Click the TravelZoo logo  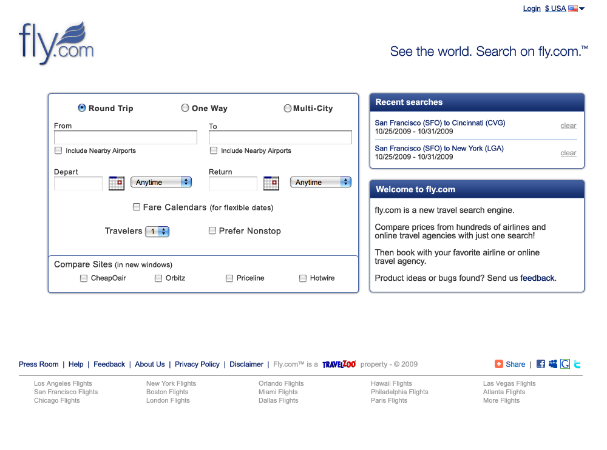point(339,364)
